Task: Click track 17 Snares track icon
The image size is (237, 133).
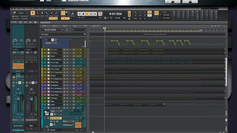Action: [x=49, y=75]
